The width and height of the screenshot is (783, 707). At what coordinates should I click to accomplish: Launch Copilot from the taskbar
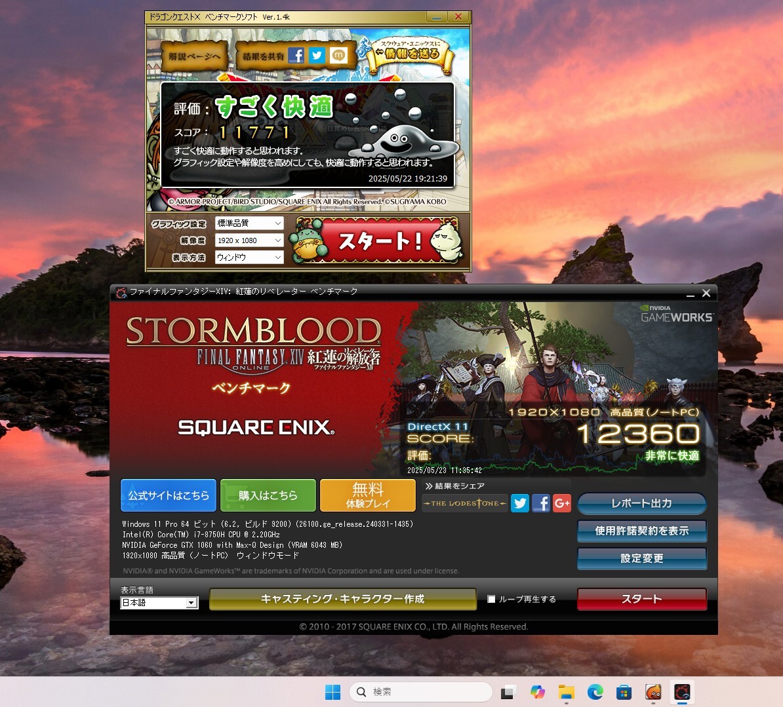tap(537, 692)
